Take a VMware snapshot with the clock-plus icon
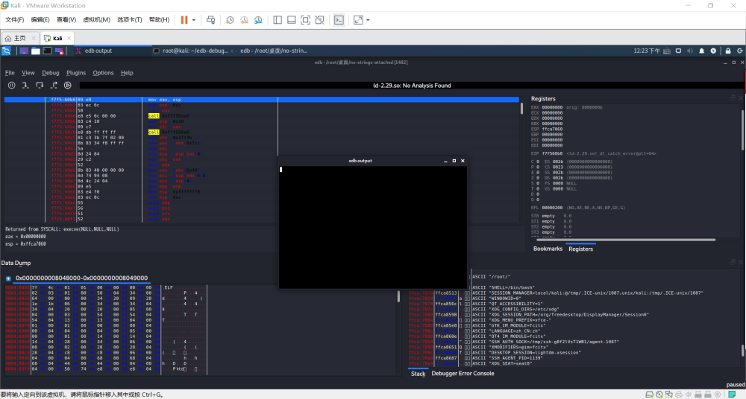 pyautogui.click(x=230, y=20)
